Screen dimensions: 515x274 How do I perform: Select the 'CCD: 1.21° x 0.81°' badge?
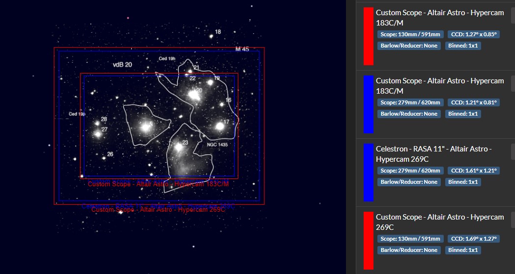473,102
